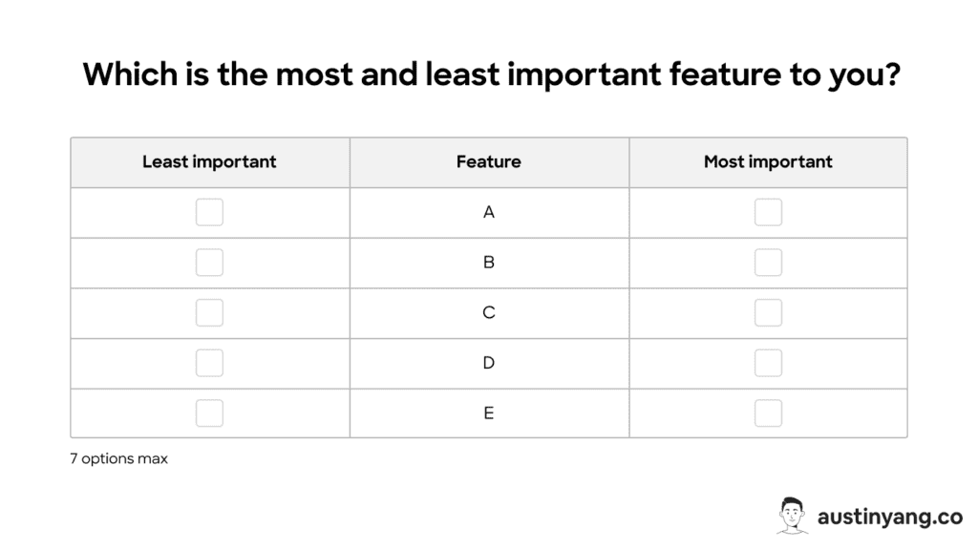Mark feature B as most important
Screen dimensions: 978x550
click(768, 263)
